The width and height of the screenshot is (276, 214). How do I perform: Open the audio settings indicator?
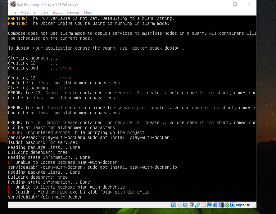point(185,205)
